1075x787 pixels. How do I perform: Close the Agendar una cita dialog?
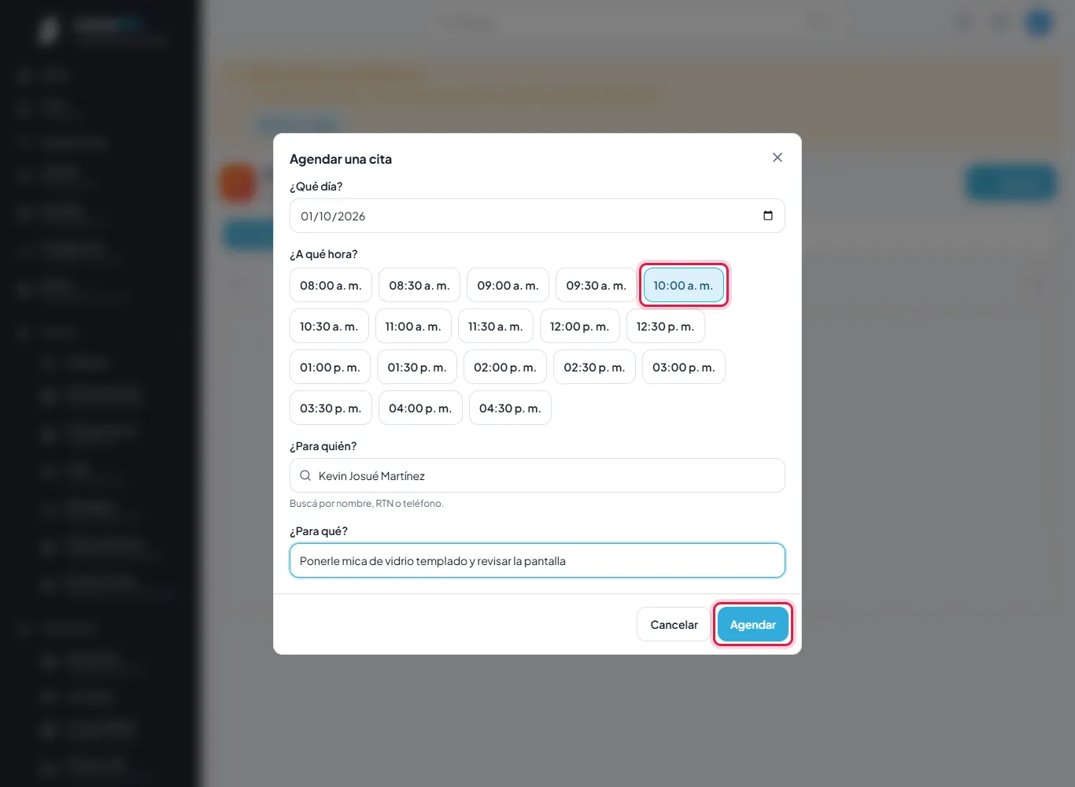(778, 157)
